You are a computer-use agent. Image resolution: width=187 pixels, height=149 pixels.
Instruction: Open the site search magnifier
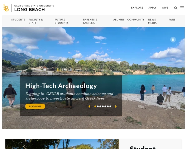click(x=175, y=8)
